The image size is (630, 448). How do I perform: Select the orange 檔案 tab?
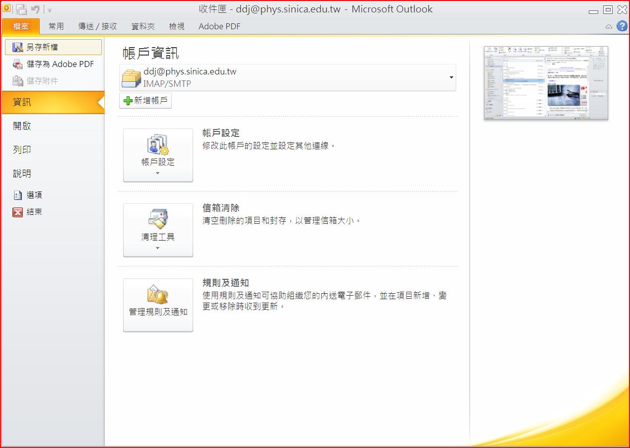21,26
